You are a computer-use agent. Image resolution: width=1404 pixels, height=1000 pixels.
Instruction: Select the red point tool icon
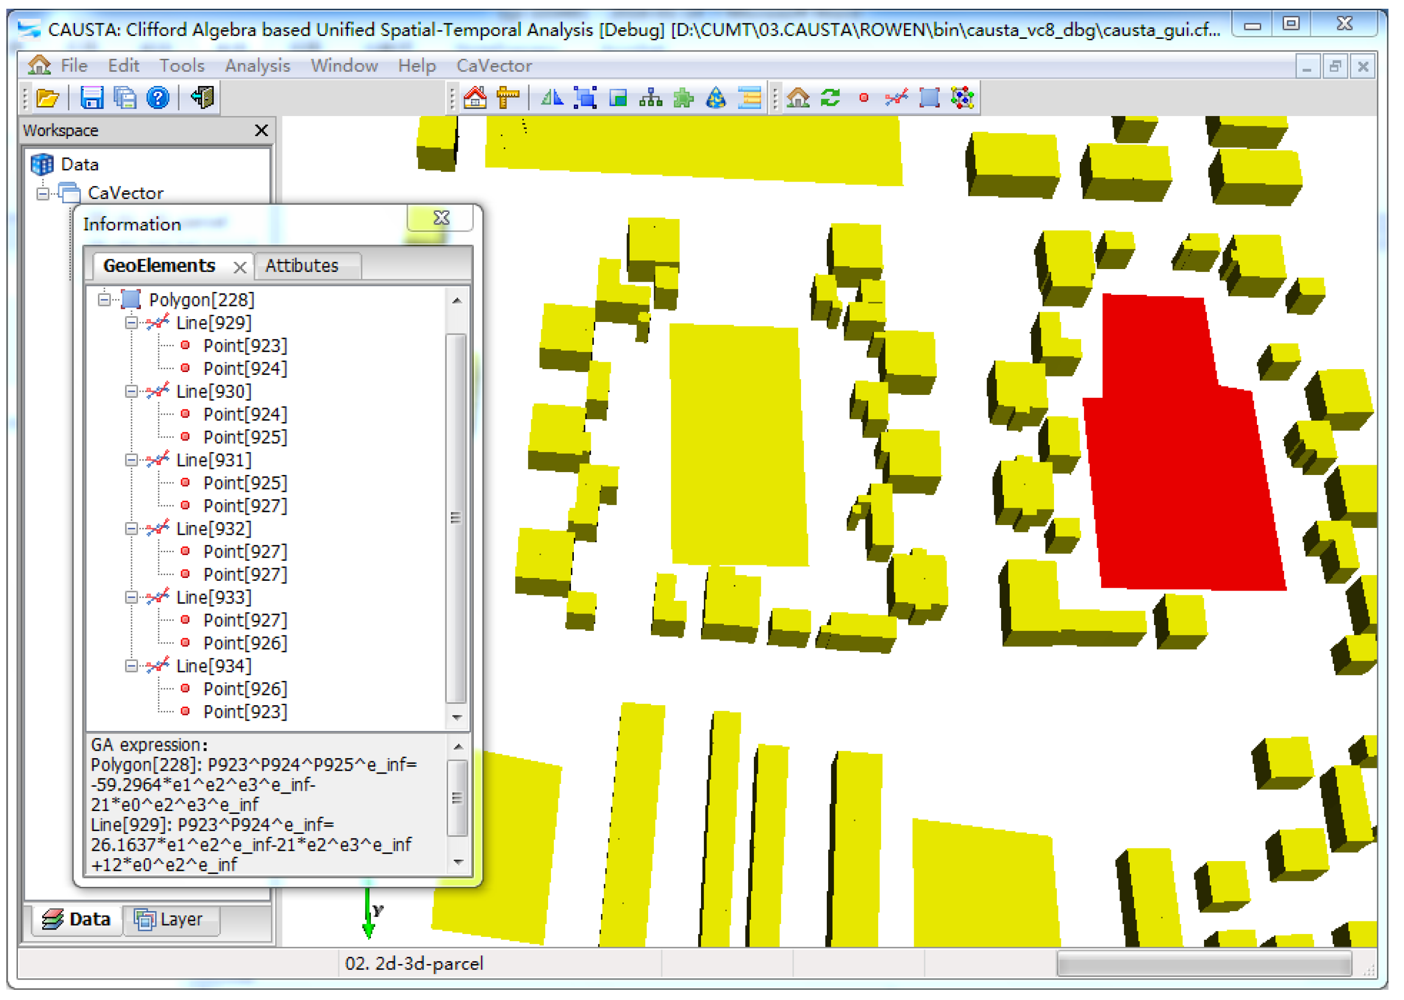click(865, 98)
